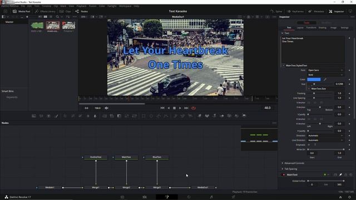Select the Merge2 node
Screen dimensions: 356x200
pos(126,188)
